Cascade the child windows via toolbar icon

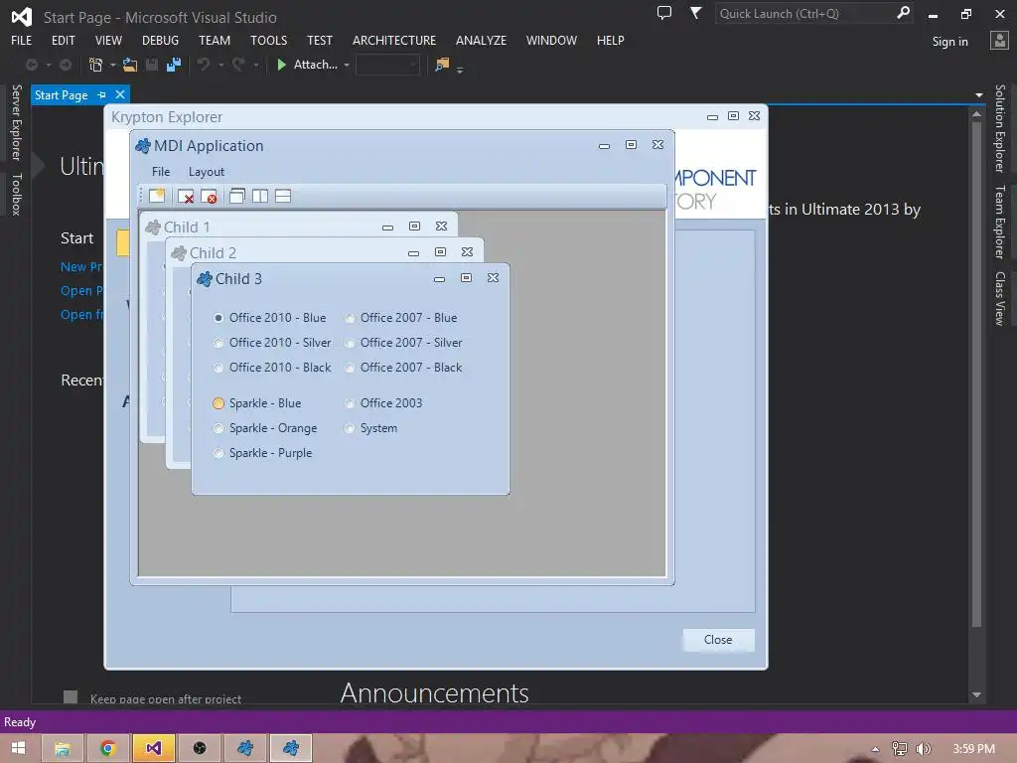236,196
